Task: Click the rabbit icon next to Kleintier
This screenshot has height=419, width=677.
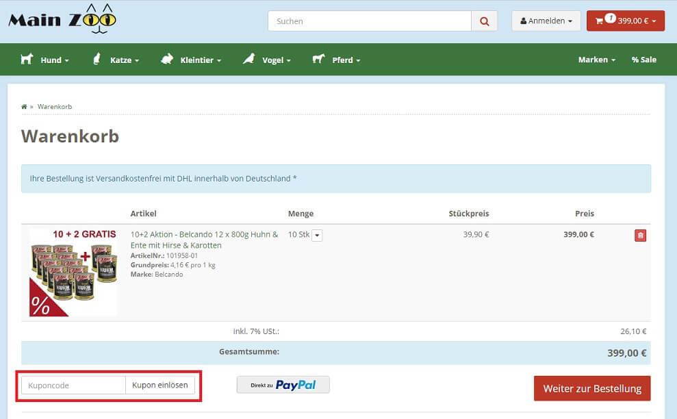Action: (x=167, y=59)
